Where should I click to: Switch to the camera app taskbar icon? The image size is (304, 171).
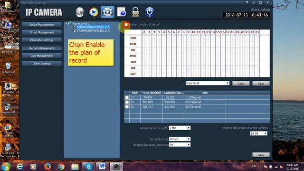pos(116,167)
